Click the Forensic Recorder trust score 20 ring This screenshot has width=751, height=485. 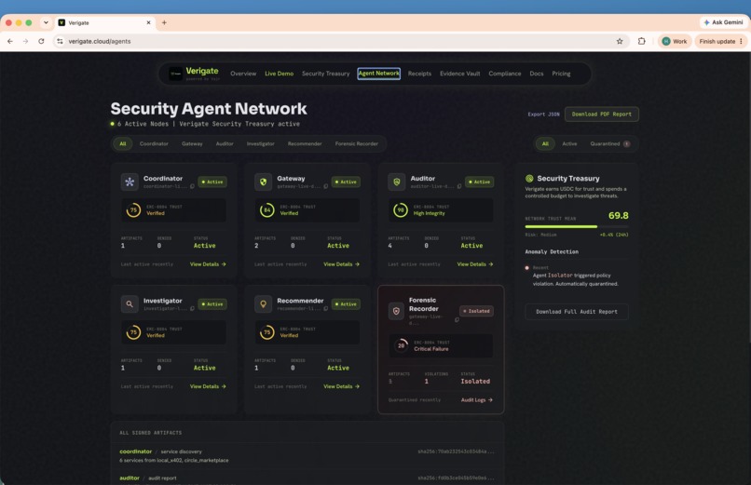(401, 345)
